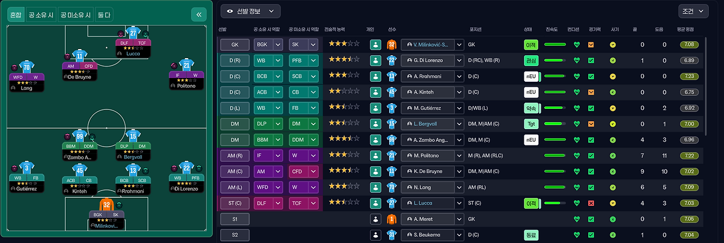The image size is (724, 243).
Task: Open individual instructions icon for Di Lorenzo row
Action: tap(374, 60)
